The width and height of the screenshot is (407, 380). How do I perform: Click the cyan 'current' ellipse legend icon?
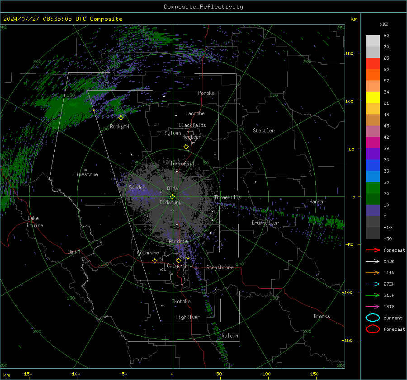[x=373, y=318]
